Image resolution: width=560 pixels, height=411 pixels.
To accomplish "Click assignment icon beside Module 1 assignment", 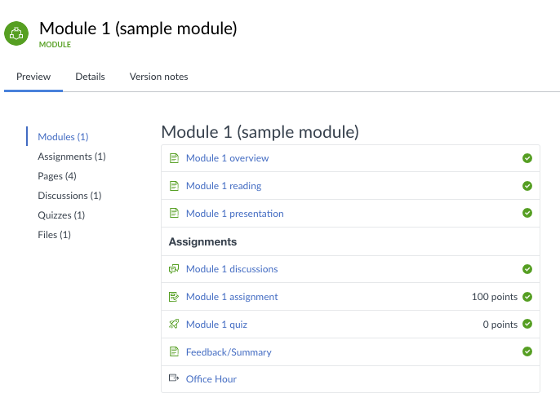I will pos(173,297).
